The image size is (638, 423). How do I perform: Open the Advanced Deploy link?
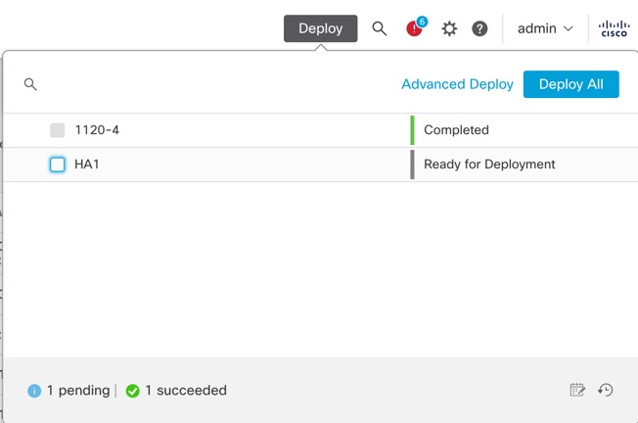pyautogui.click(x=457, y=84)
